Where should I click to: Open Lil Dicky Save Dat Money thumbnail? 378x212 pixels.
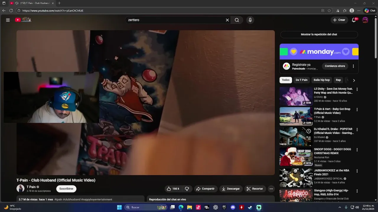point(296,96)
